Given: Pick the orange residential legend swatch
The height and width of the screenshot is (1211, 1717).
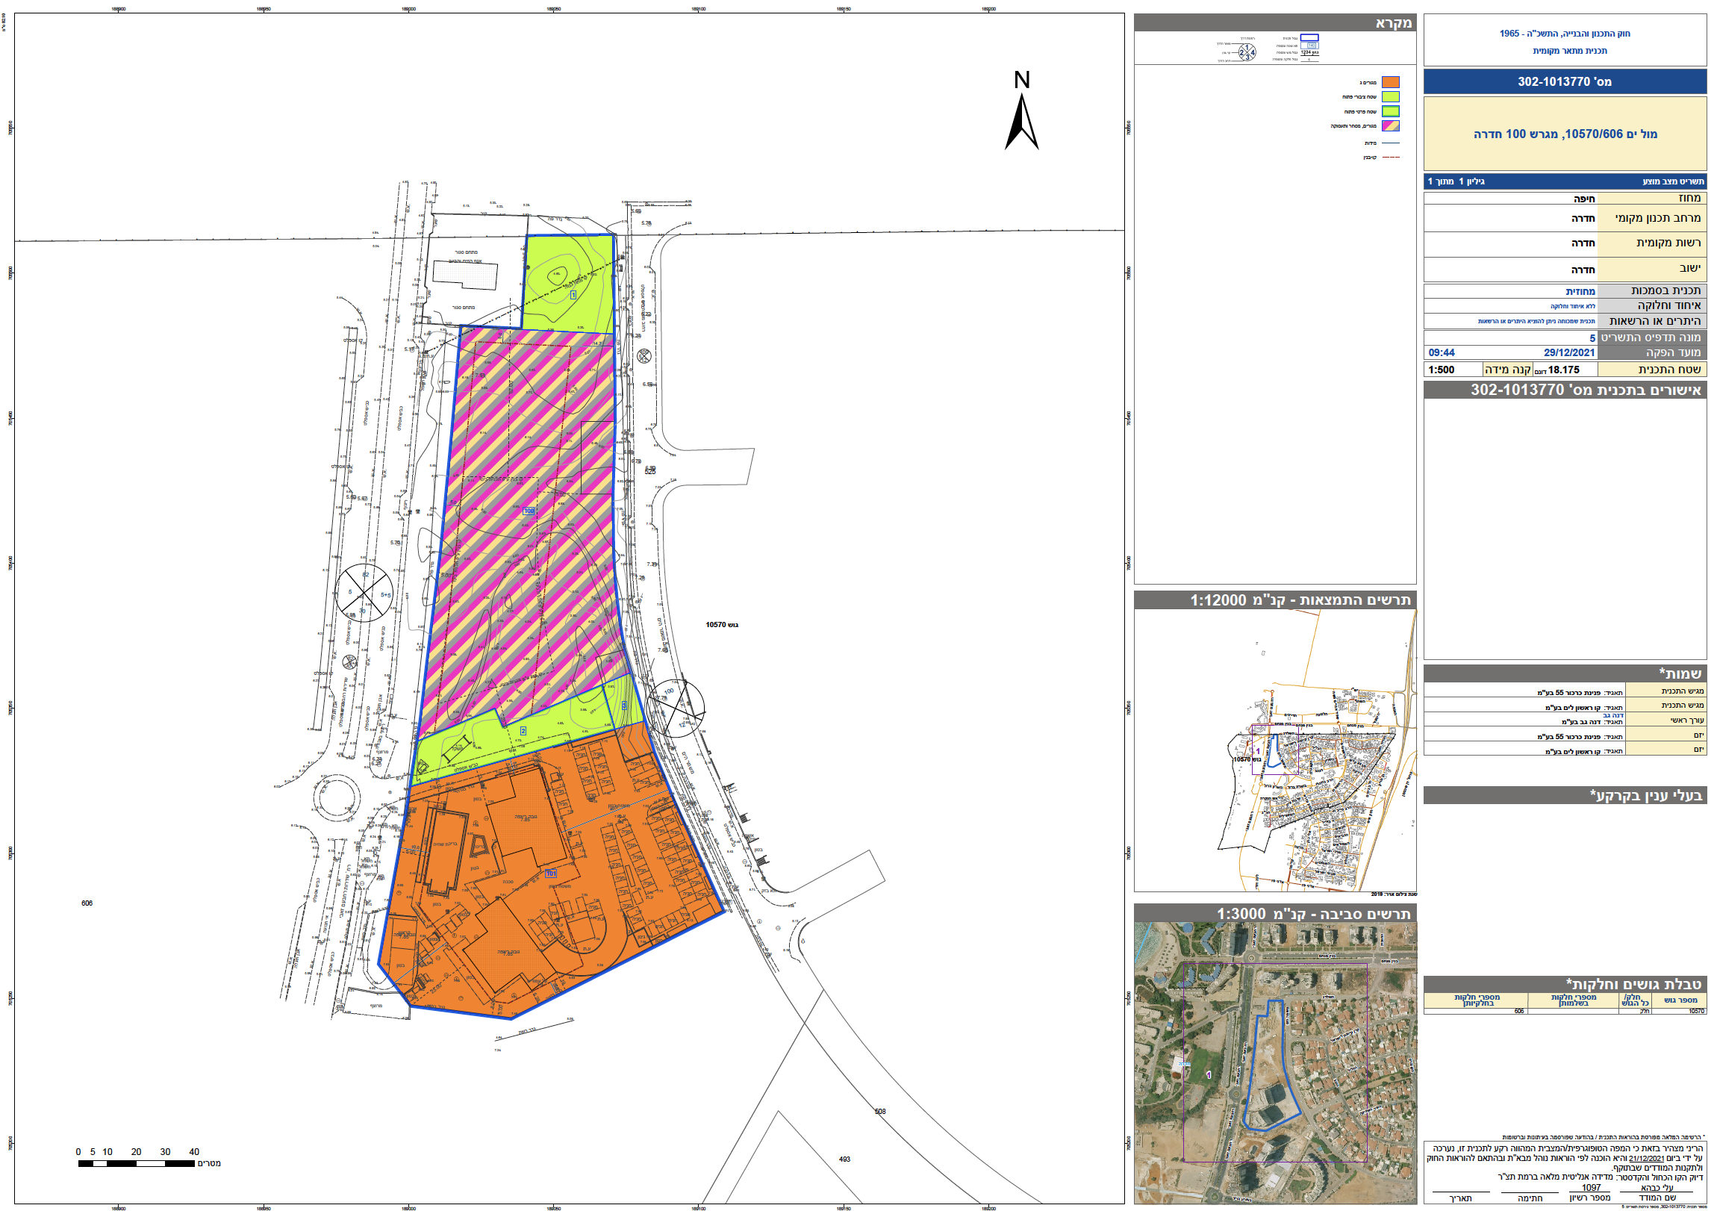Looking at the screenshot, I should pyautogui.click(x=1391, y=82).
